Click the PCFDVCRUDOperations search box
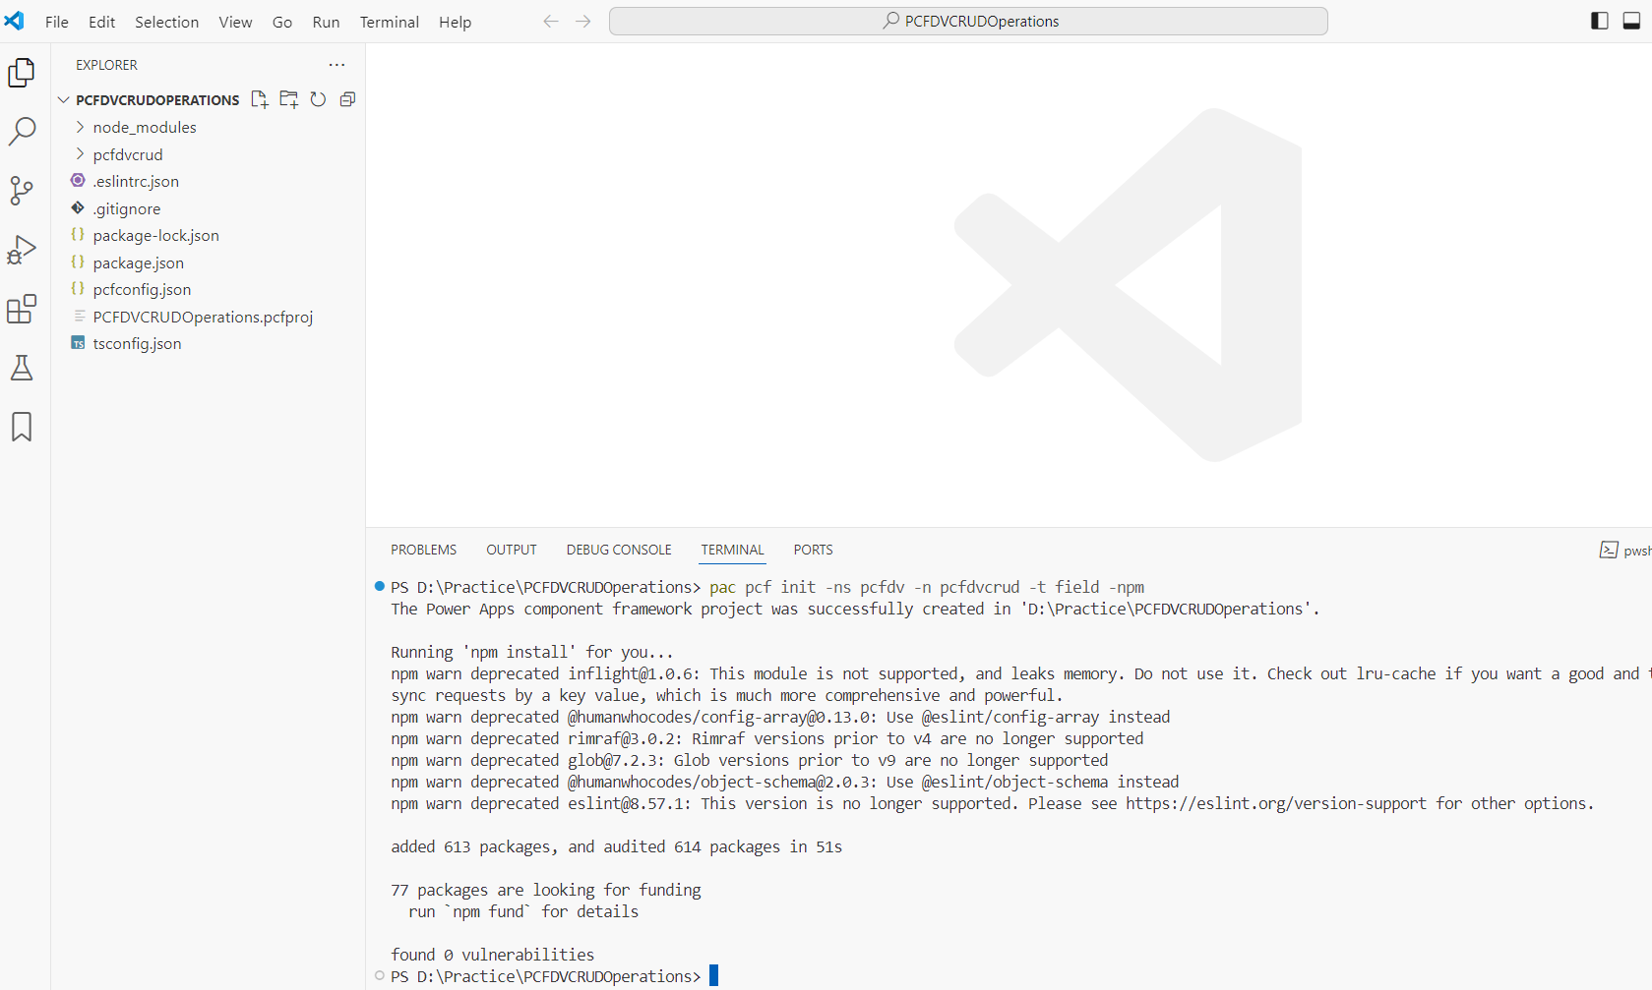Screen dimensions: 1652x990 (968, 21)
